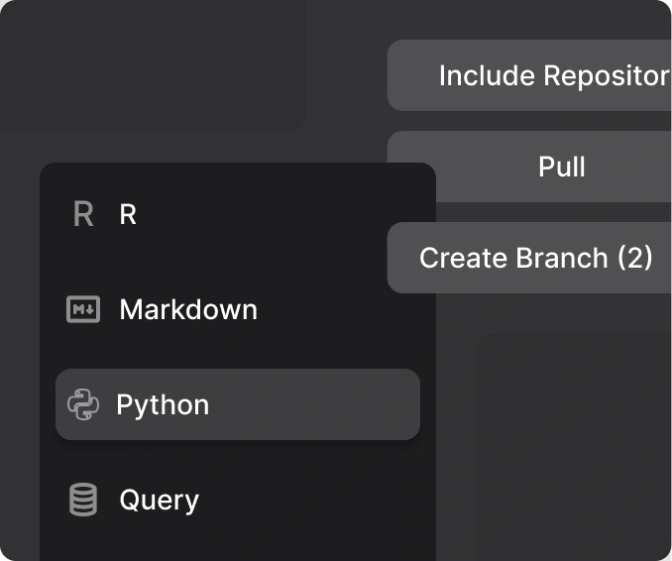Image resolution: width=672 pixels, height=561 pixels.
Task: Click the "(2)" count on Create Branch
Action: 634,258
